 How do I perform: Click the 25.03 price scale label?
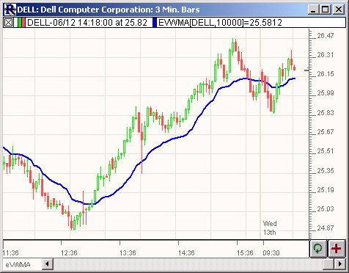tap(326, 209)
